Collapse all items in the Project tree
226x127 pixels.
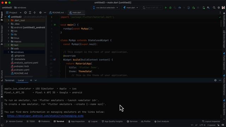pyautogui.click(x=35, y=13)
